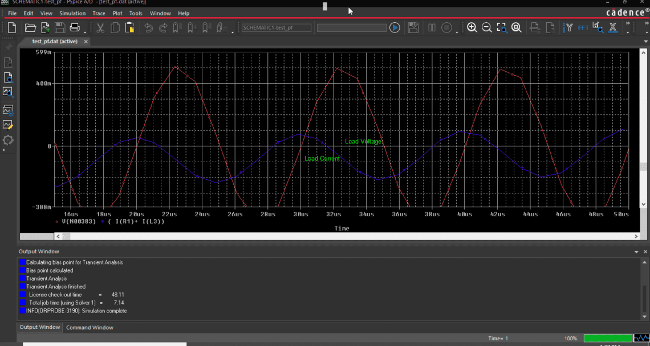Image resolution: width=650 pixels, height=346 pixels.
Task: Open the Trace menu
Action: coord(99,13)
